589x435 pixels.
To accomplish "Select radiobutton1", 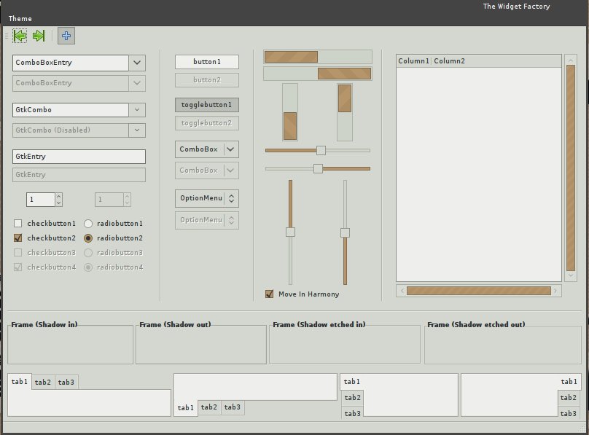I will 88,224.
